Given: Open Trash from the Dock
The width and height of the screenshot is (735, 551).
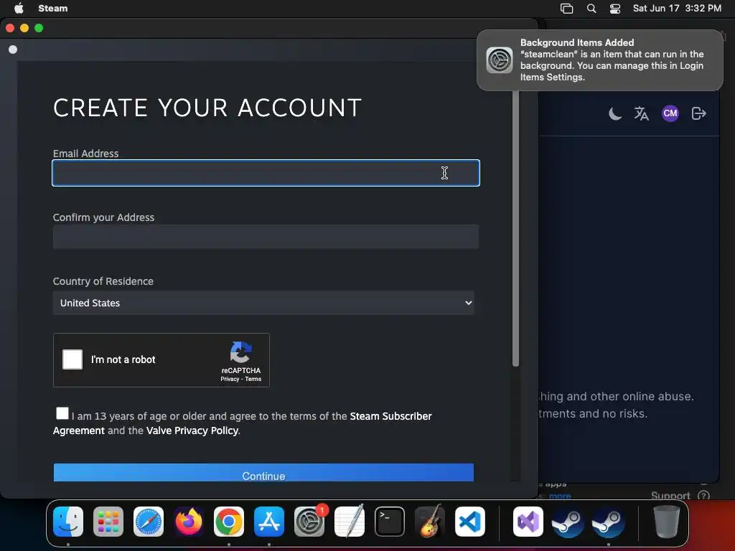Looking at the screenshot, I should (x=667, y=522).
